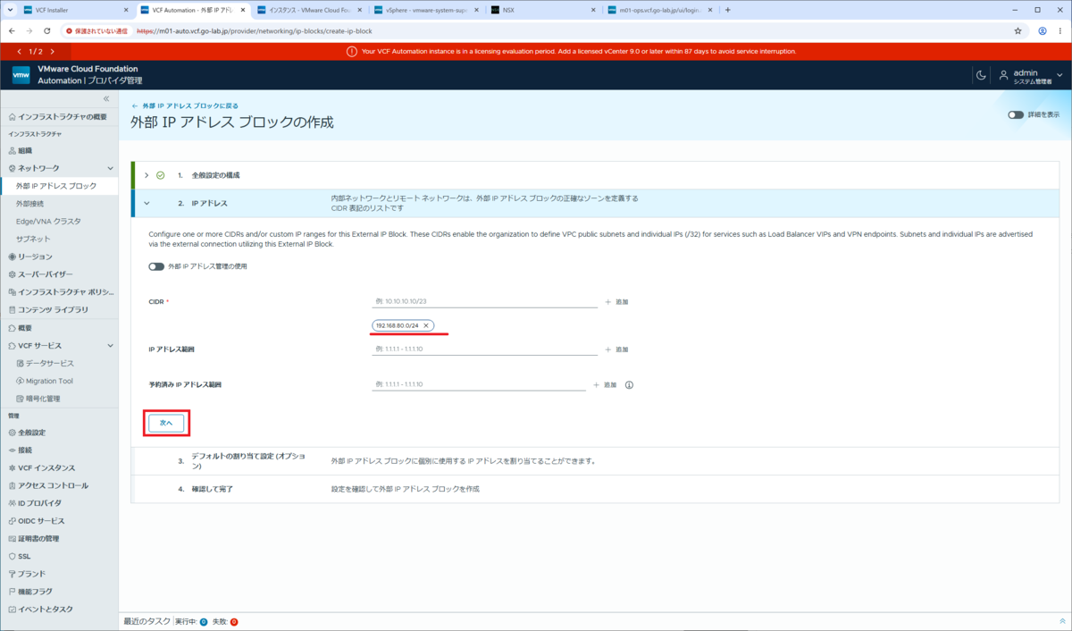Focus the CIDR input field

[485, 301]
